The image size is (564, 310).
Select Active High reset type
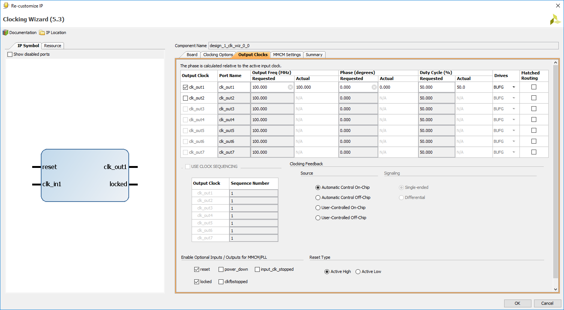coord(327,271)
